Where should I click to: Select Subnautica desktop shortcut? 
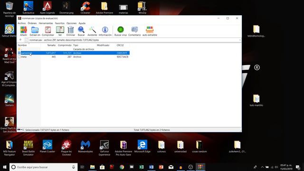(28, 8)
